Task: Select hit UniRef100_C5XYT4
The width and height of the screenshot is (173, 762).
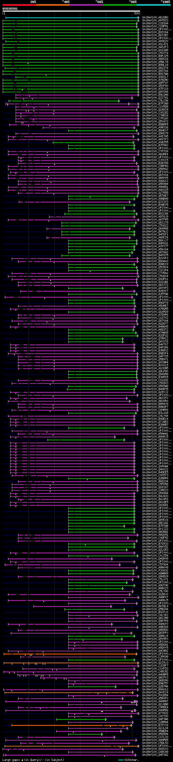Action: tap(155, 53)
